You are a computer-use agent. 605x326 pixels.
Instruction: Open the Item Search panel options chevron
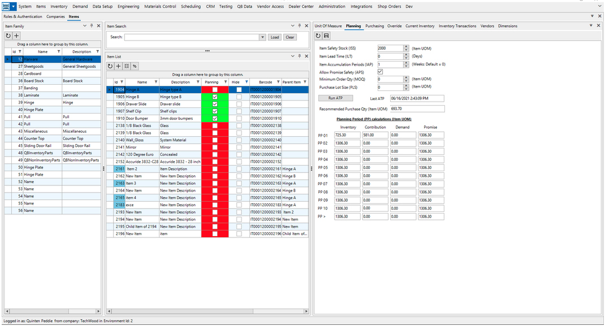292,26
